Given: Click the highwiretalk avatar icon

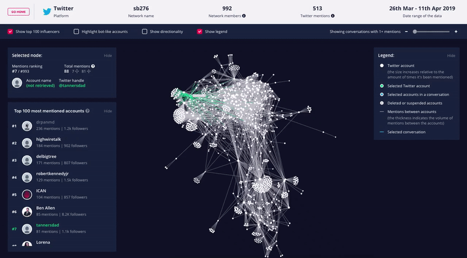Looking at the screenshot, I should pyautogui.click(x=27, y=143).
